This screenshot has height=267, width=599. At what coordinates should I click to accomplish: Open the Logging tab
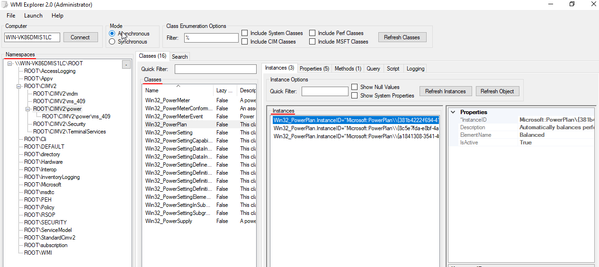[x=415, y=69]
